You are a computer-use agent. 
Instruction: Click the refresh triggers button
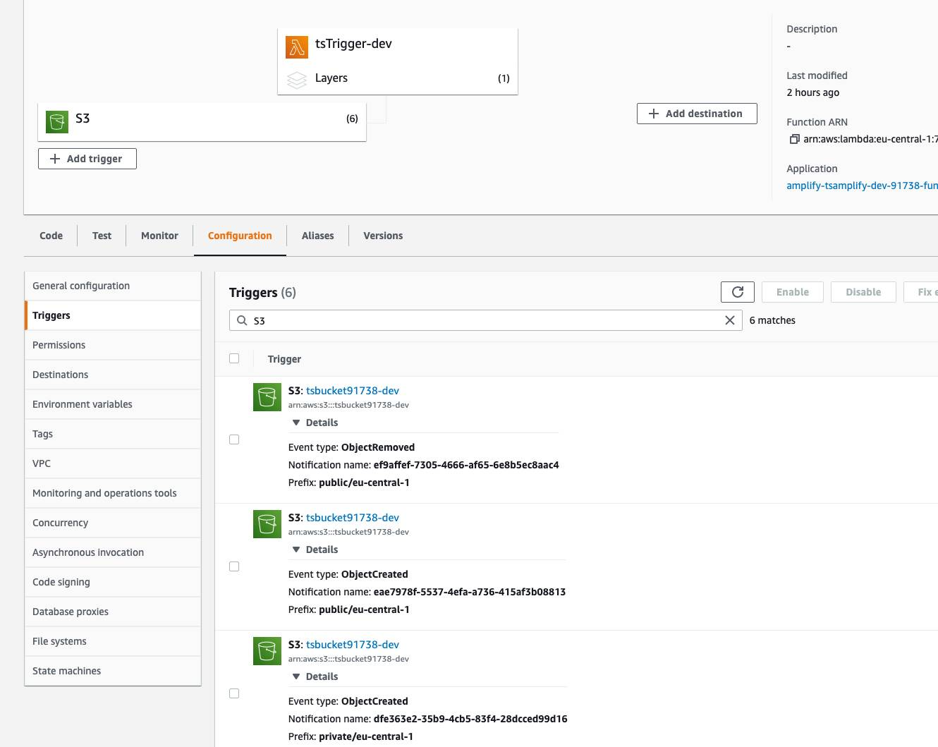point(738,292)
